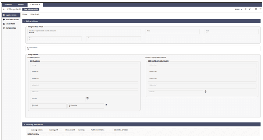Click the Phone input field
Image resolution: width=263 pixels, height=140 pixels.
click(54, 39)
